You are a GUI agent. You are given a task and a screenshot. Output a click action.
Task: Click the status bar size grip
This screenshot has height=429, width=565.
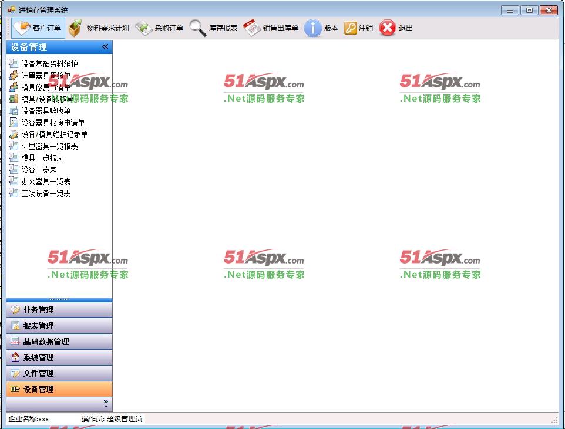click(x=555, y=420)
